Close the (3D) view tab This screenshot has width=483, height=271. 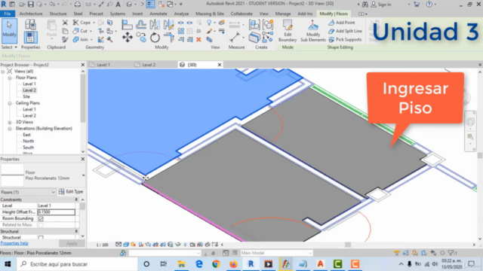(220, 65)
